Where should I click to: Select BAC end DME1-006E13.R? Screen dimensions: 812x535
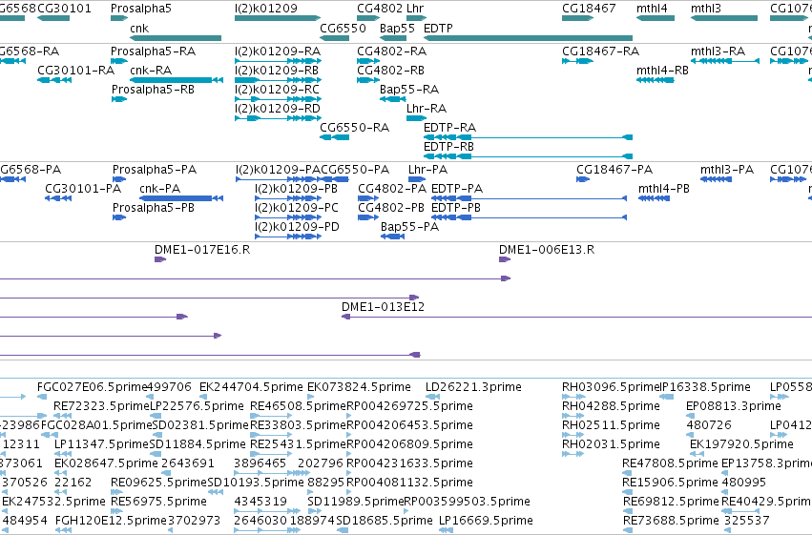pos(547,250)
